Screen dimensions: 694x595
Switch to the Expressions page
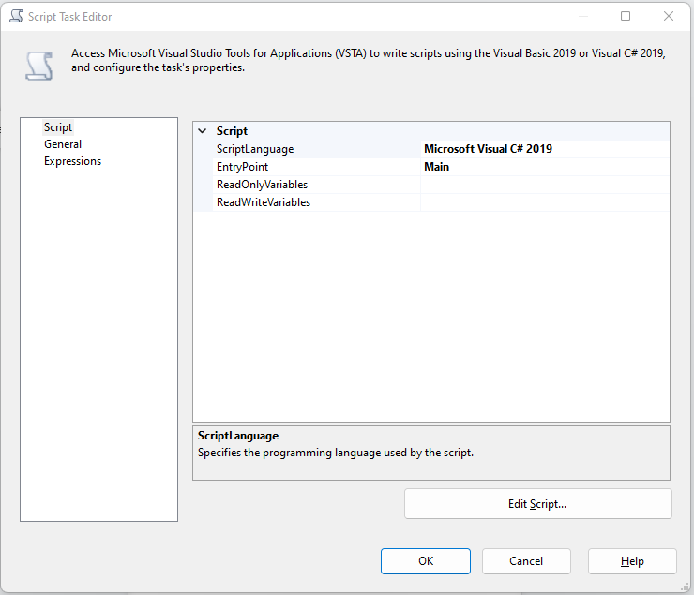(x=72, y=161)
